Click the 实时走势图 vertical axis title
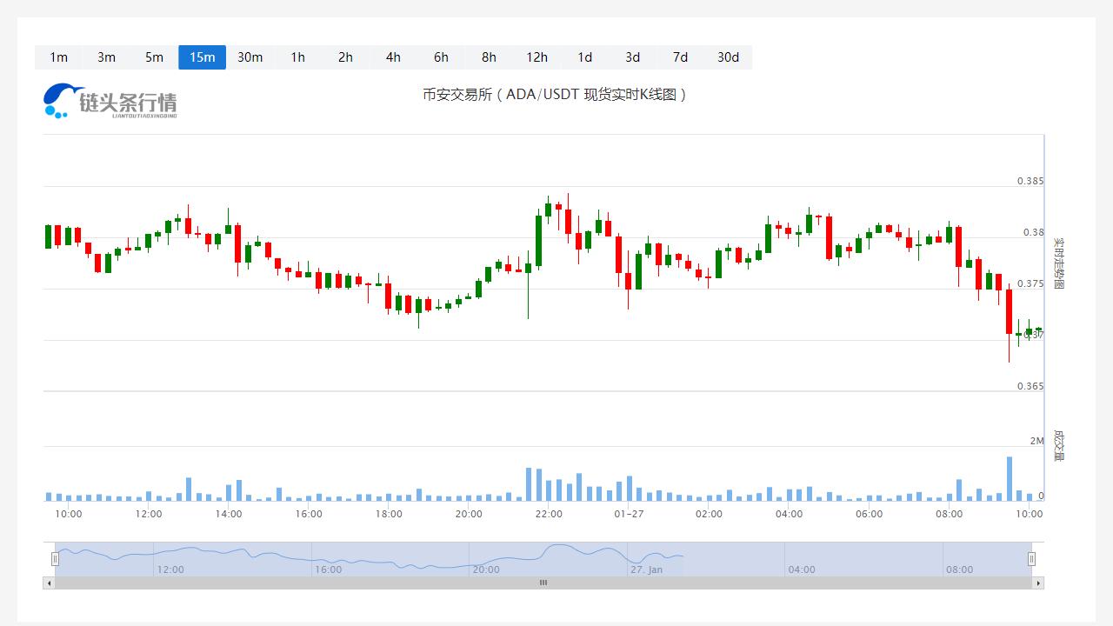1113x626 pixels. [x=1058, y=263]
